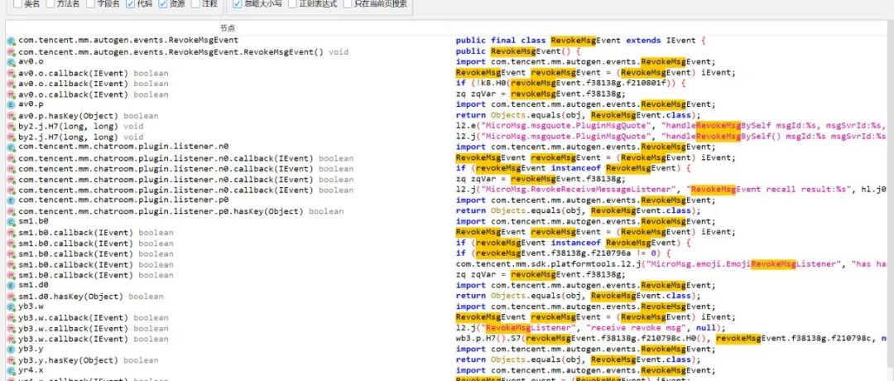
Task: Click the class icon beside av0.o
Action: 12,62
